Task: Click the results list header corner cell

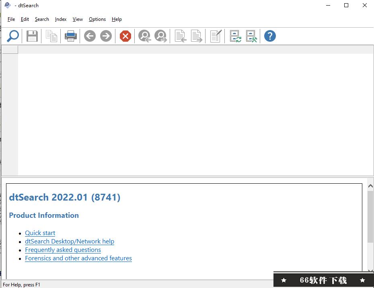Action: click(x=10, y=49)
